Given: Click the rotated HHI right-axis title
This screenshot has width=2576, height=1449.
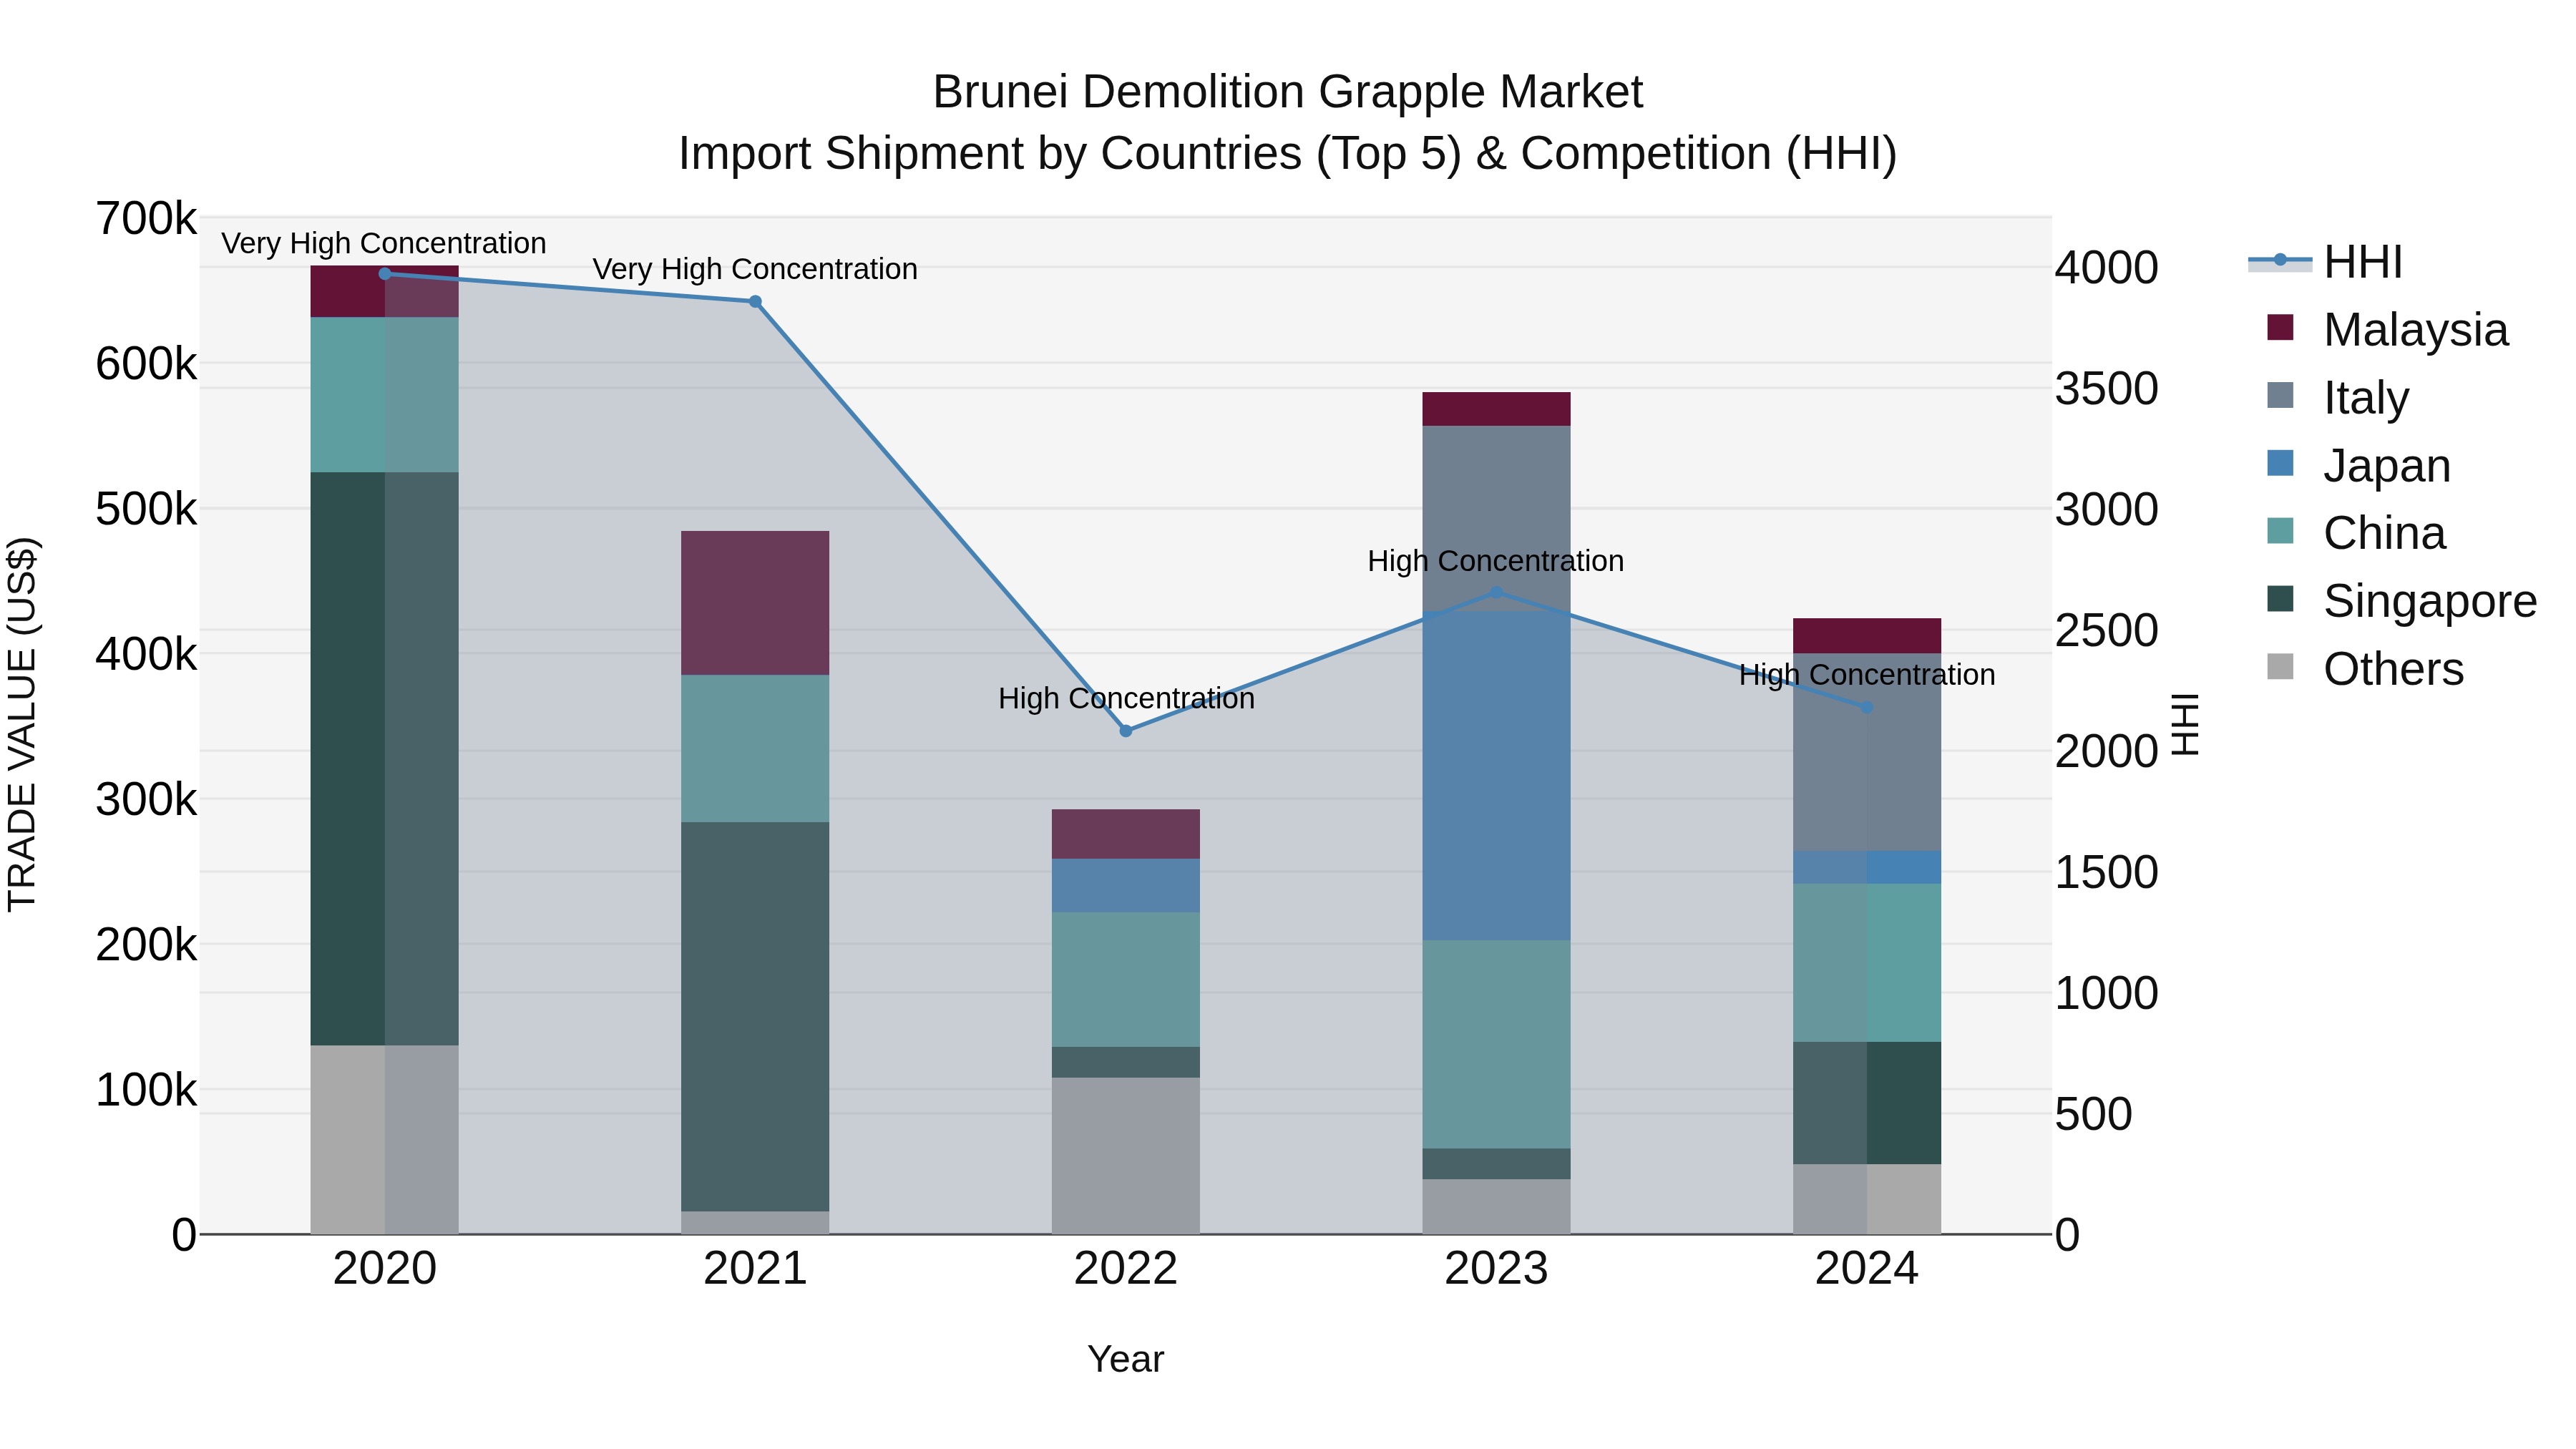Looking at the screenshot, I should (2186, 725).
